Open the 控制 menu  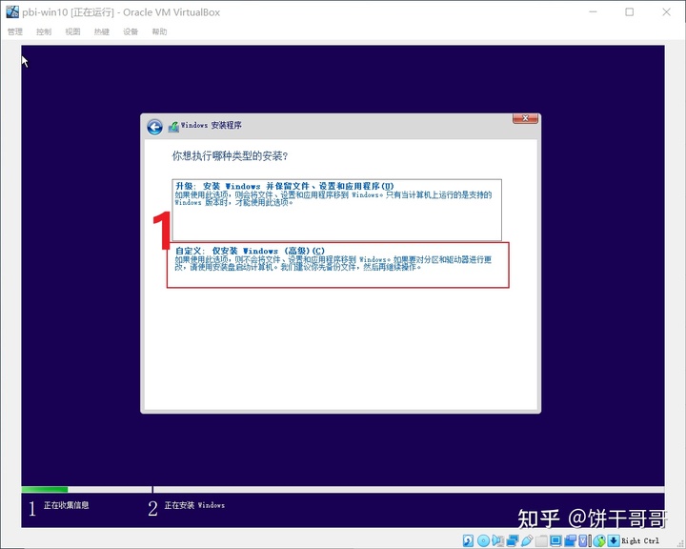(x=44, y=31)
